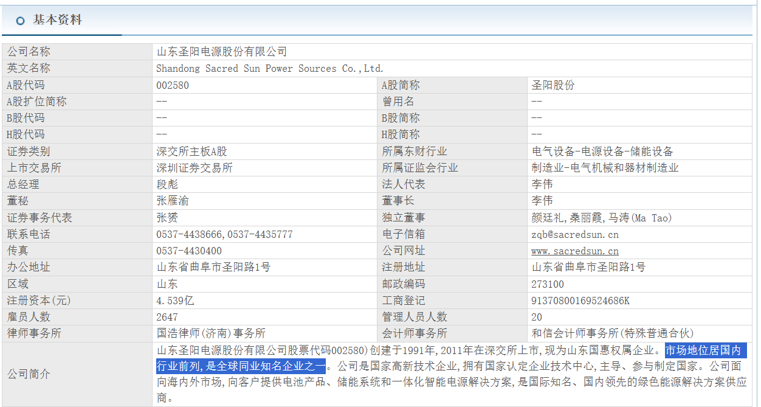Screen dimensions: 761x407
Task: Select securities representative name 张赟
Action: coord(167,218)
